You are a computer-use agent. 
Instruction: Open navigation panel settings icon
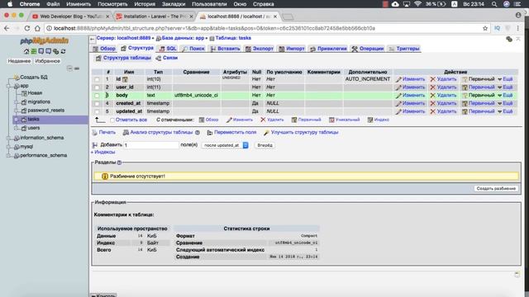55,51
